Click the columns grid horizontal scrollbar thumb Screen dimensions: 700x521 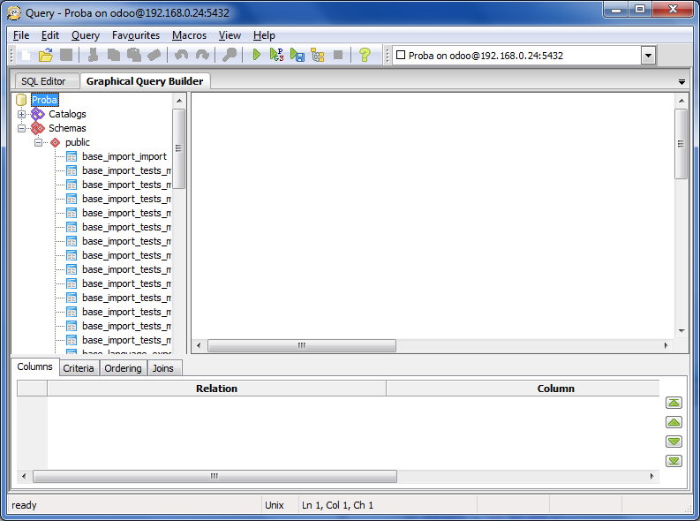point(215,476)
